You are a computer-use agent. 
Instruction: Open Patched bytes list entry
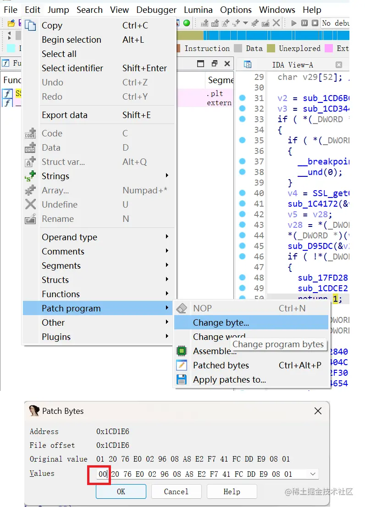tap(251, 365)
